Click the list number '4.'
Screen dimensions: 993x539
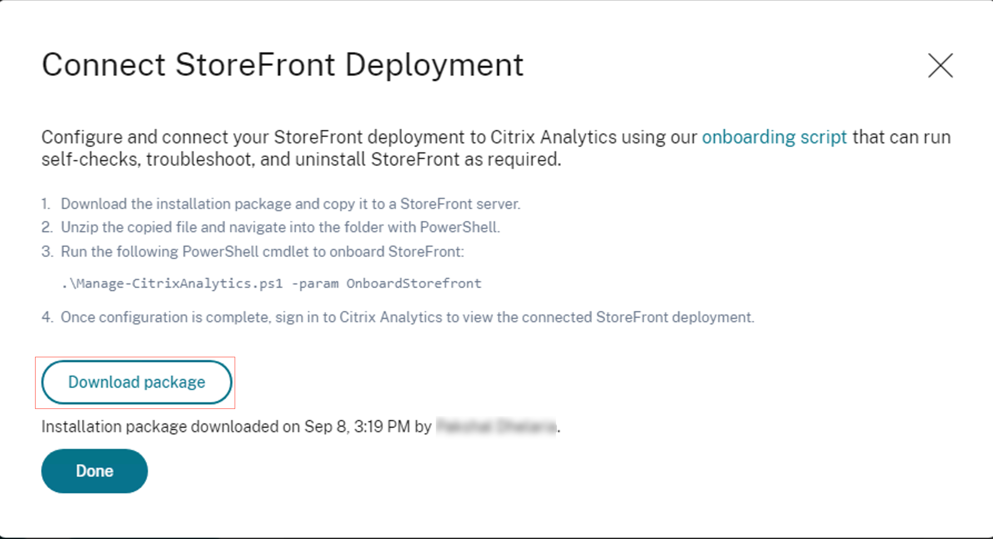coord(47,317)
